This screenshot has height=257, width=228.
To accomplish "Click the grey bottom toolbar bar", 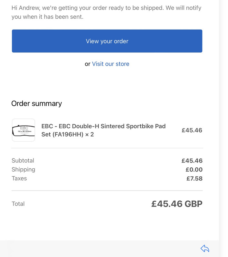I will click(97, 248).
